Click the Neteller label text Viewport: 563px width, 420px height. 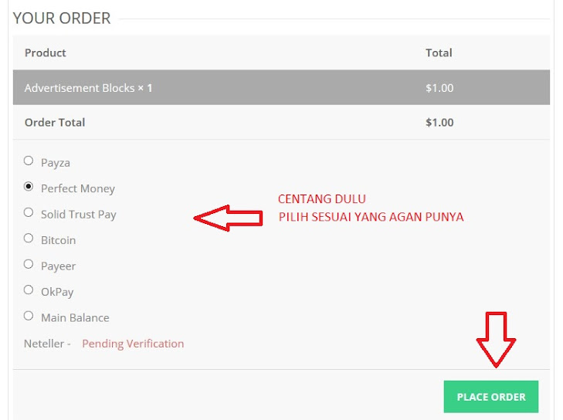(44, 344)
